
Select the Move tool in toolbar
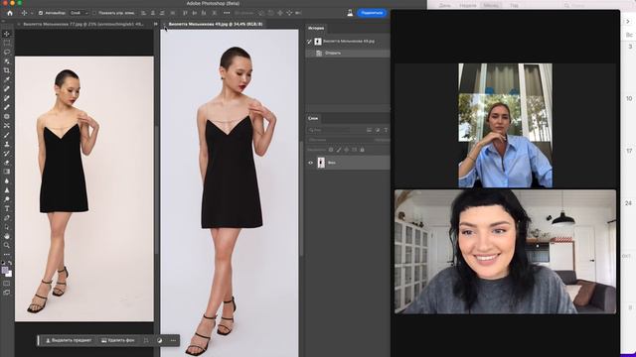pyautogui.click(x=7, y=34)
